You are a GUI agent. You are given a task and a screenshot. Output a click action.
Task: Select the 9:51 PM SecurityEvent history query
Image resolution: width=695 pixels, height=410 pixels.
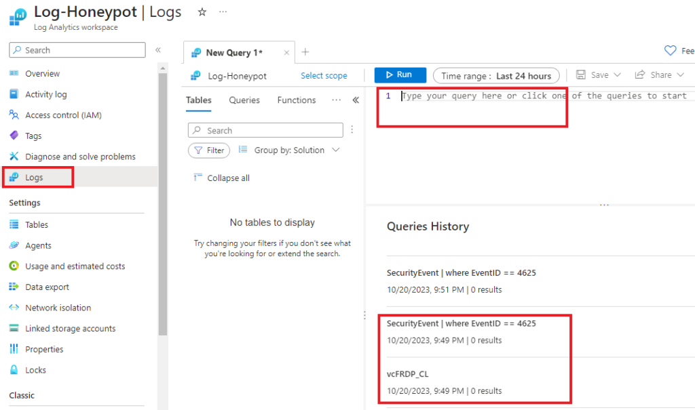tap(462, 281)
